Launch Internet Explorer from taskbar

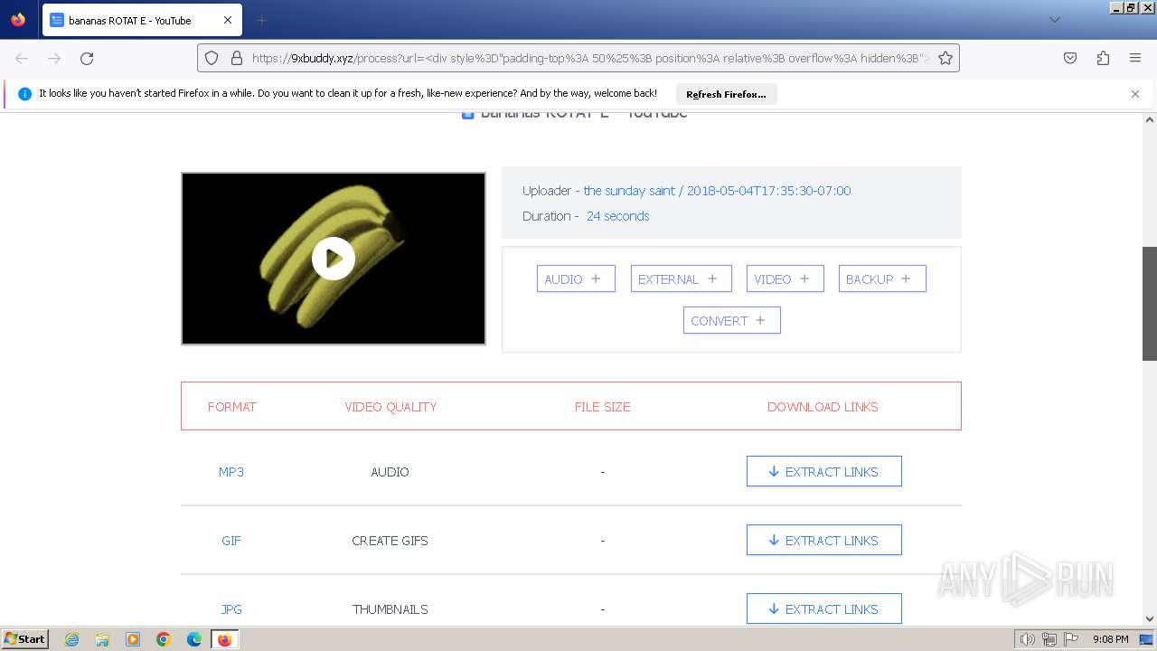[72, 639]
